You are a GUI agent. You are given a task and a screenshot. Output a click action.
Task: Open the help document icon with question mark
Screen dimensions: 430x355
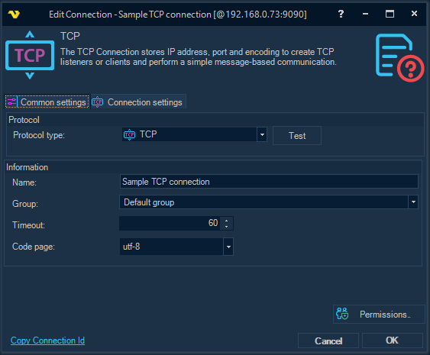tap(399, 57)
